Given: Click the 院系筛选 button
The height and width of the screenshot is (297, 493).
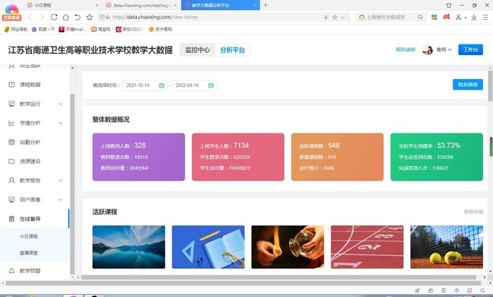Looking at the screenshot, I should (468, 85).
